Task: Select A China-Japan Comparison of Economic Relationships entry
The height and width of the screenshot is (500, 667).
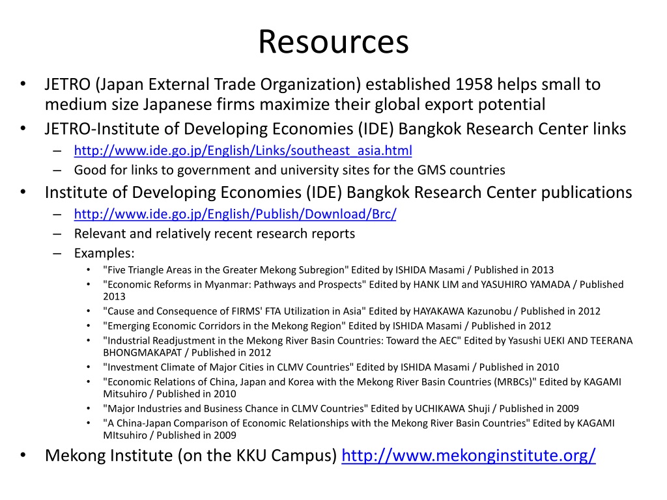Action: 359,429
